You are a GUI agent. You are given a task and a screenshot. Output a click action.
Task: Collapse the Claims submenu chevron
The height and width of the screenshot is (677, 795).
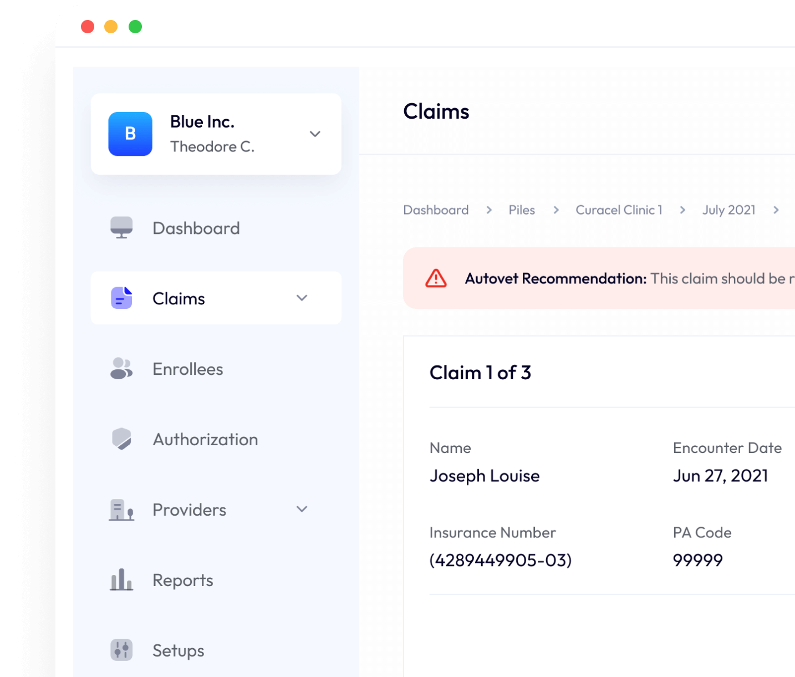click(302, 298)
